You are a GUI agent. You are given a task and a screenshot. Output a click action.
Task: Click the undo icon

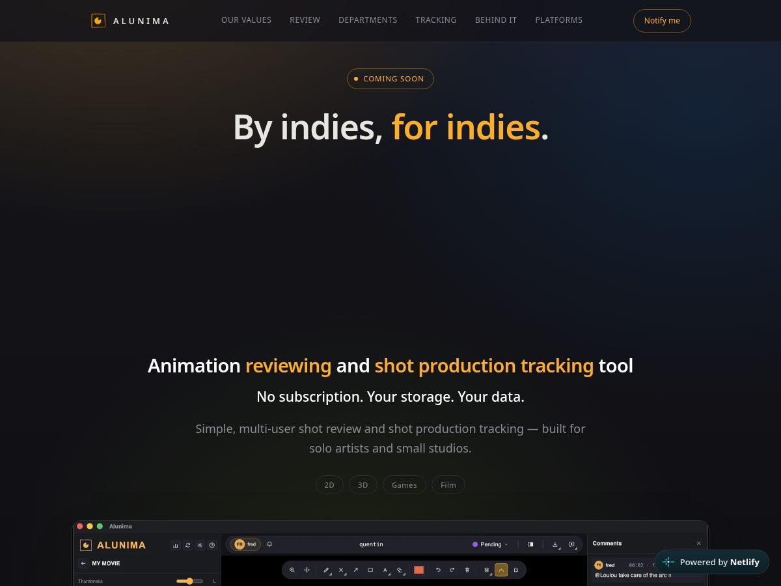click(438, 570)
